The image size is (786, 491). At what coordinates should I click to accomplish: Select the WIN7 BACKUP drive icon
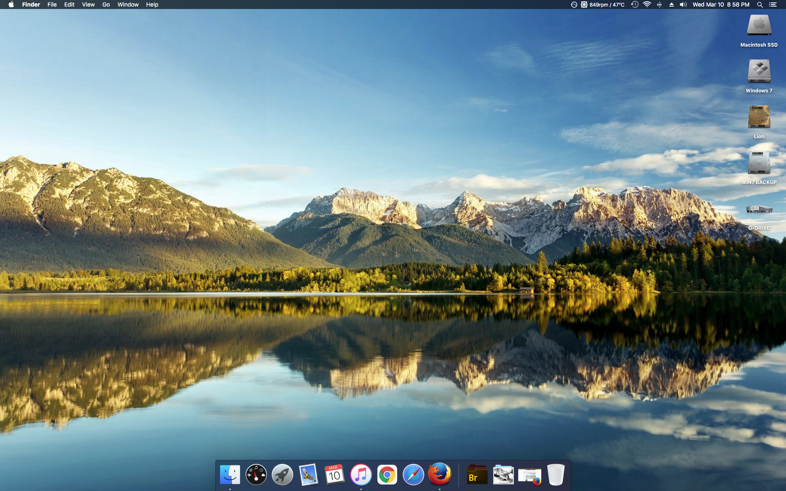[x=759, y=163]
